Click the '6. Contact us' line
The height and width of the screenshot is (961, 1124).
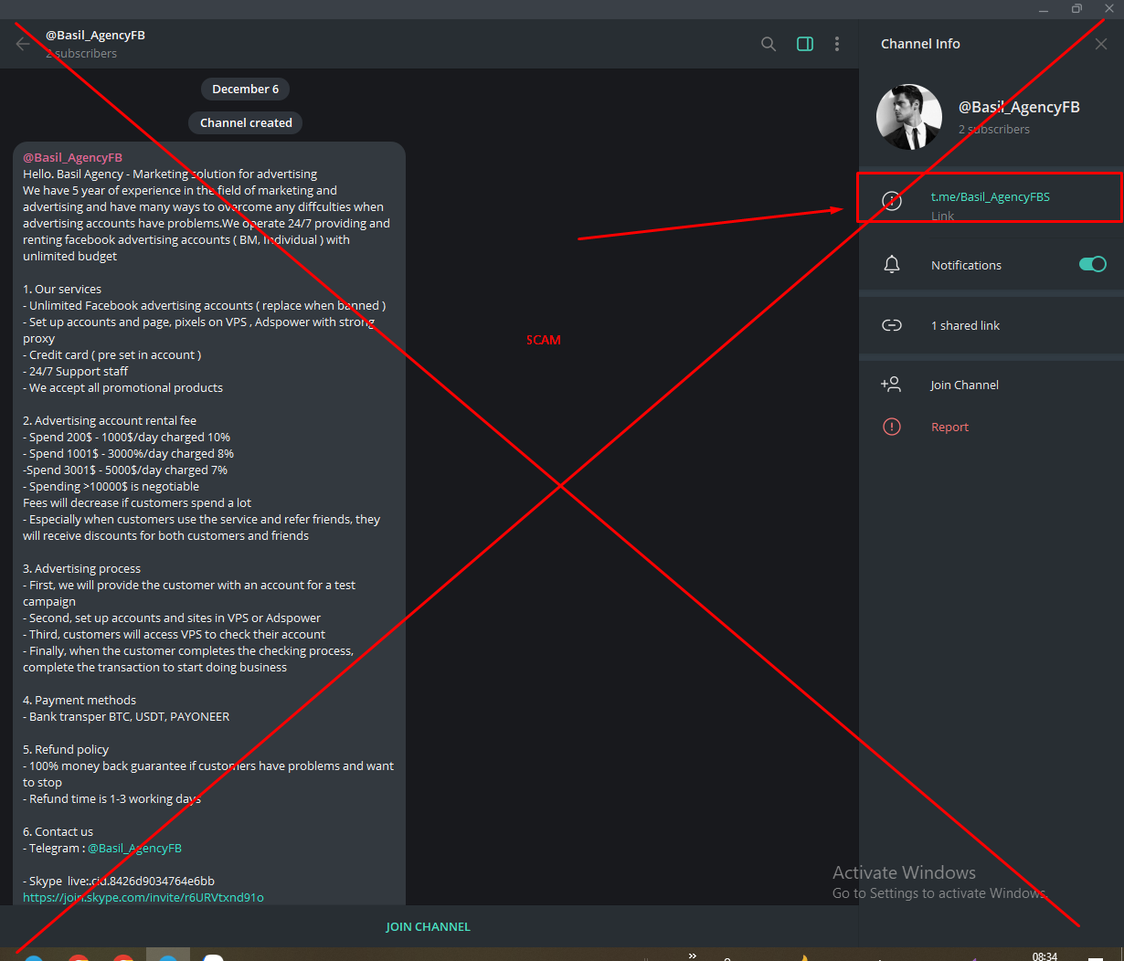58,831
